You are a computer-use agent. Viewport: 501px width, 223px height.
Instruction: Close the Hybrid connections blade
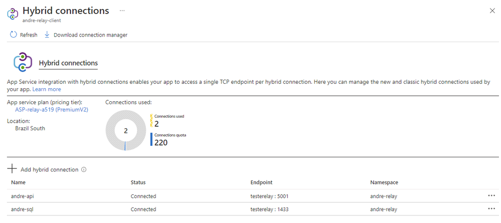tap(492, 11)
